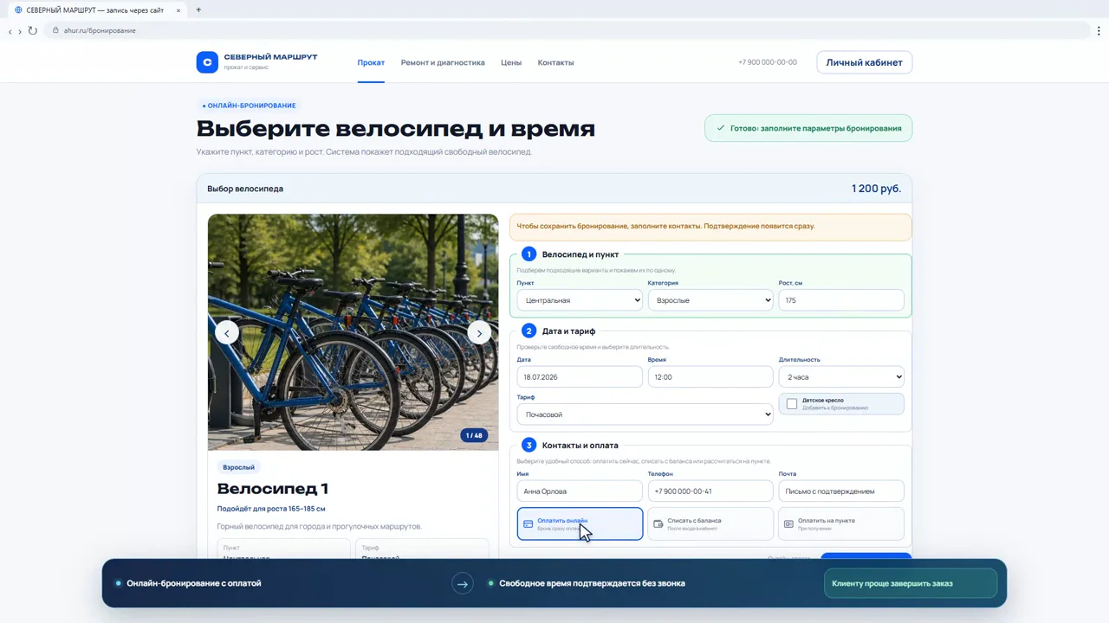Open Ремонт и диагностика nav item
1109x623 pixels.
tap(443, 62)
